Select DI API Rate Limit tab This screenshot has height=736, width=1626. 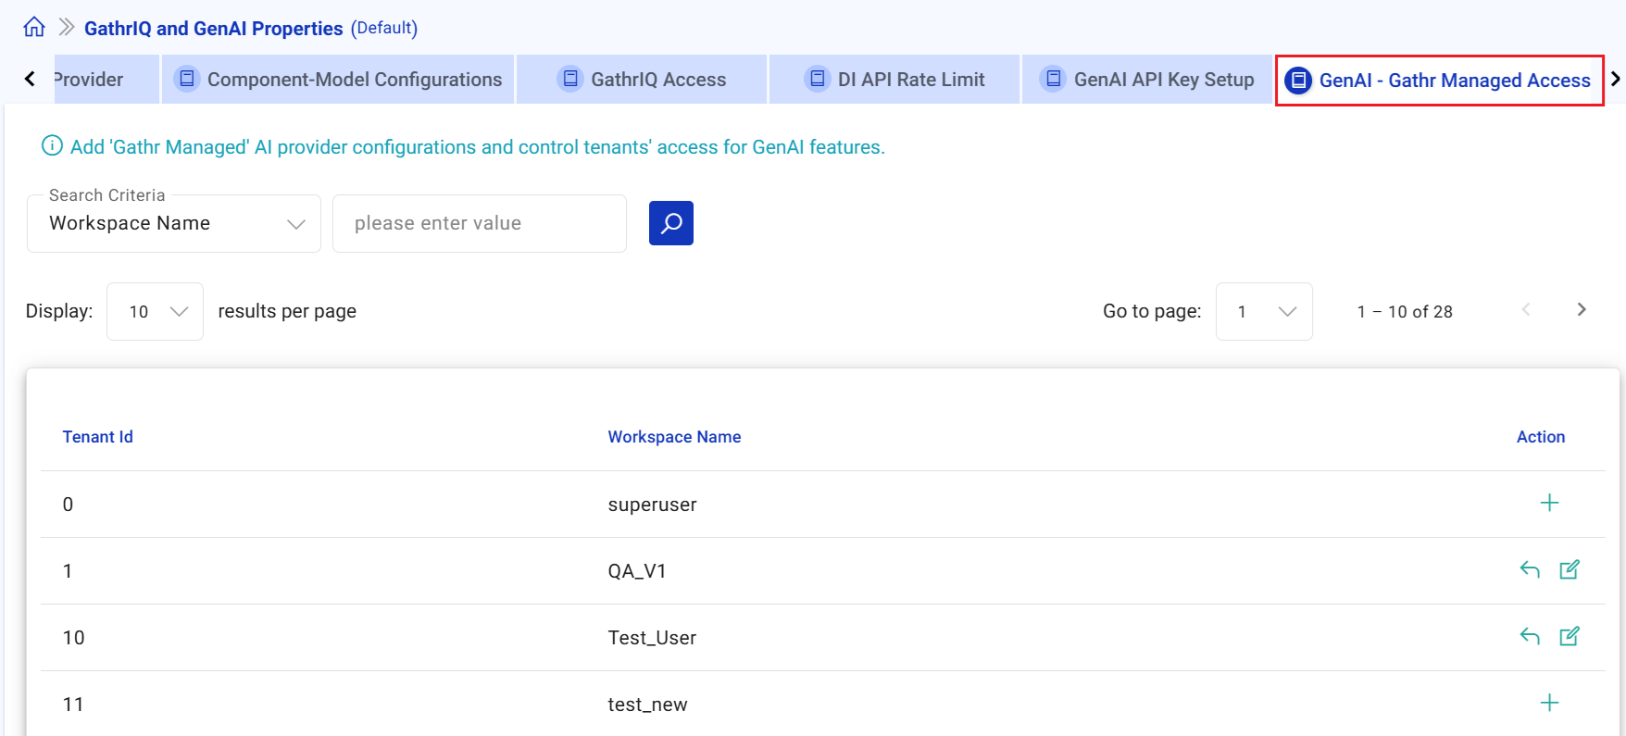[894, 80]
